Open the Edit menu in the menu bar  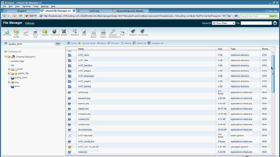pos(10,7)
